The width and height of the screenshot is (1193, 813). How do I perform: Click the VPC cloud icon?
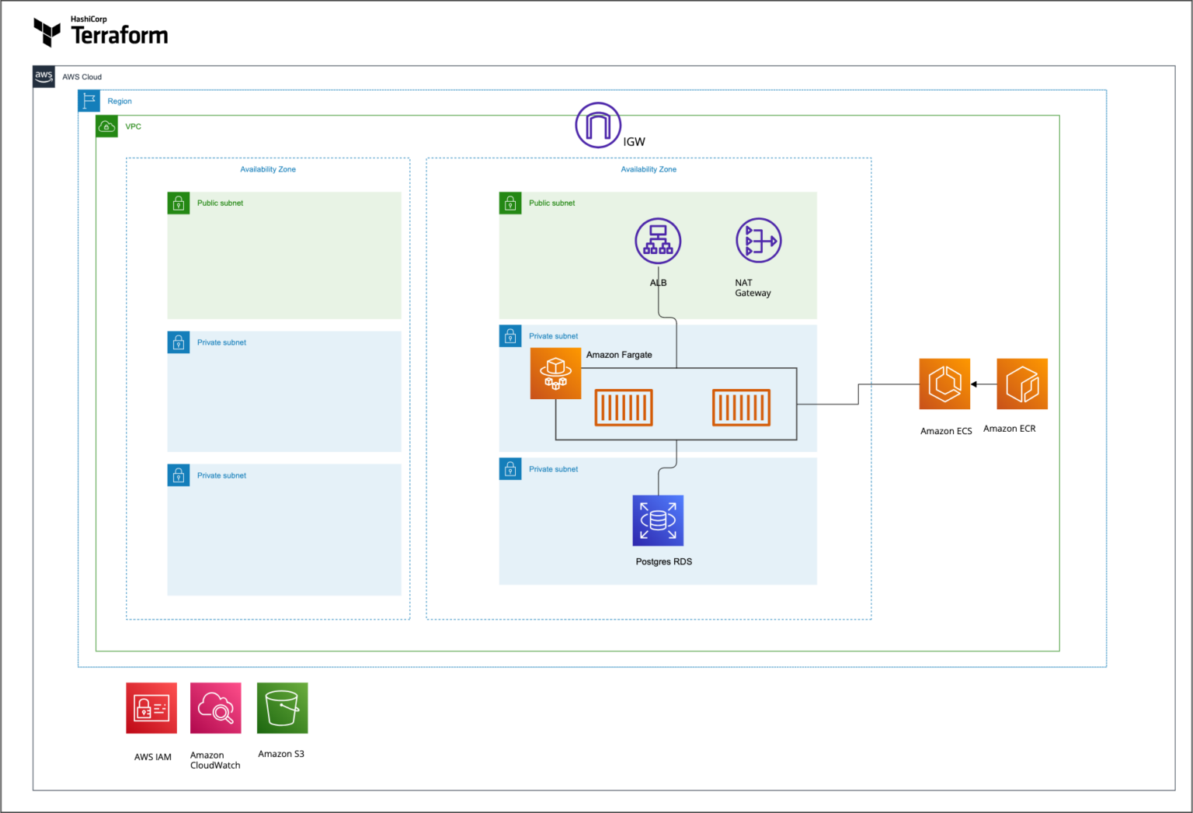pos(106,126)
